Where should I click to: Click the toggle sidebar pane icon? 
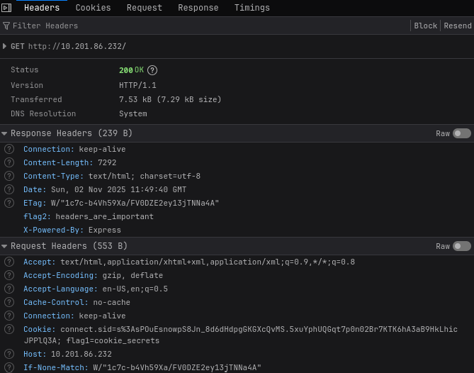(6, 8)
